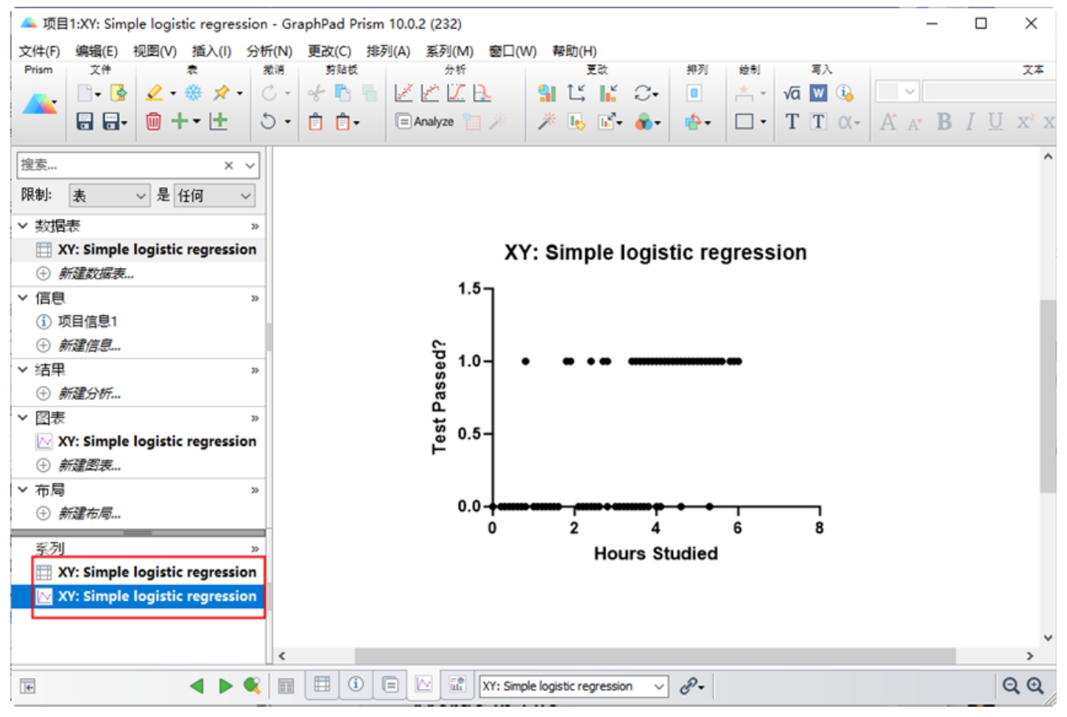
Task: Click the underline U formatting icon
Action: click(x=996, y=121)
